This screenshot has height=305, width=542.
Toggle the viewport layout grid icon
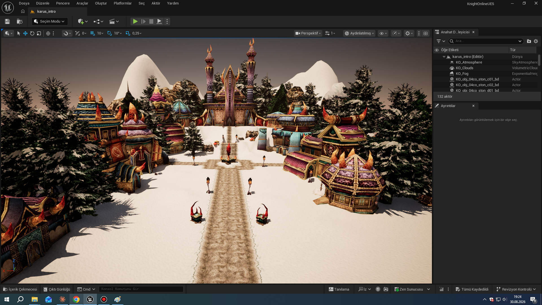(425, 33)
